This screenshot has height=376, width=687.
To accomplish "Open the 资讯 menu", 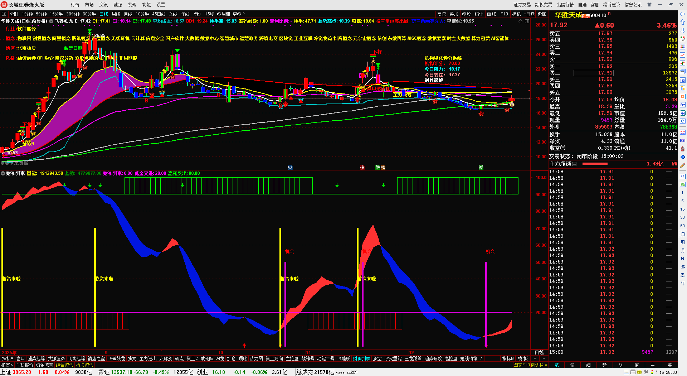I will pos(103,5).
